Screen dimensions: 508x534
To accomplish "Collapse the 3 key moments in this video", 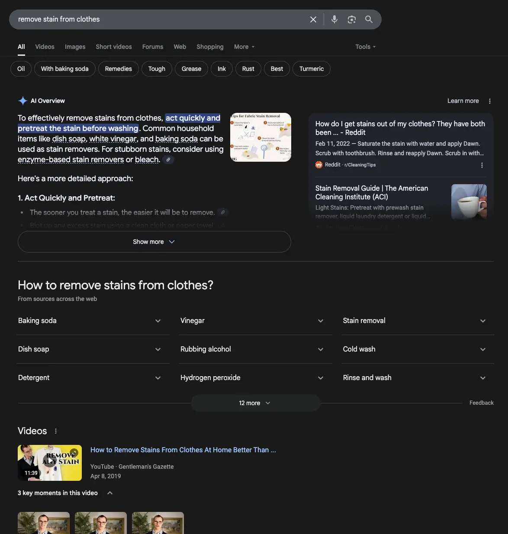I will [x=110, y=493].
